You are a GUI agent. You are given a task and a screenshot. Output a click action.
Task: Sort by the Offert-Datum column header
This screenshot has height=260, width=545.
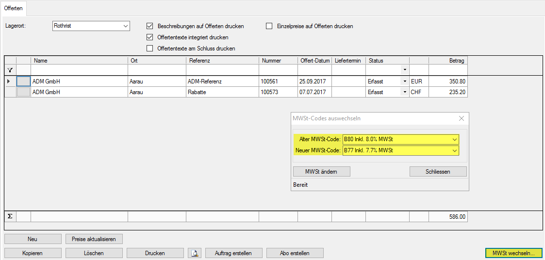coord(314,61)
